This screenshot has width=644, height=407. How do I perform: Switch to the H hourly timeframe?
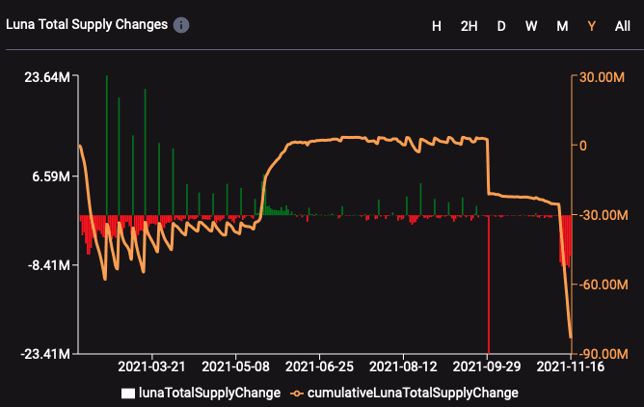pyautogui.click(x=437, y=26)
